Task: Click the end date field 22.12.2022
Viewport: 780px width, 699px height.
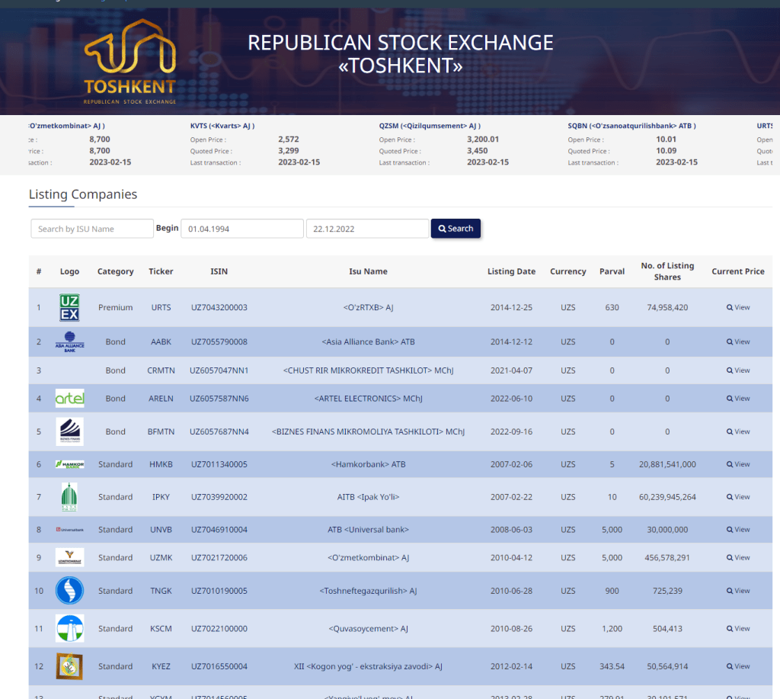Action: click(x=366, y=229)
